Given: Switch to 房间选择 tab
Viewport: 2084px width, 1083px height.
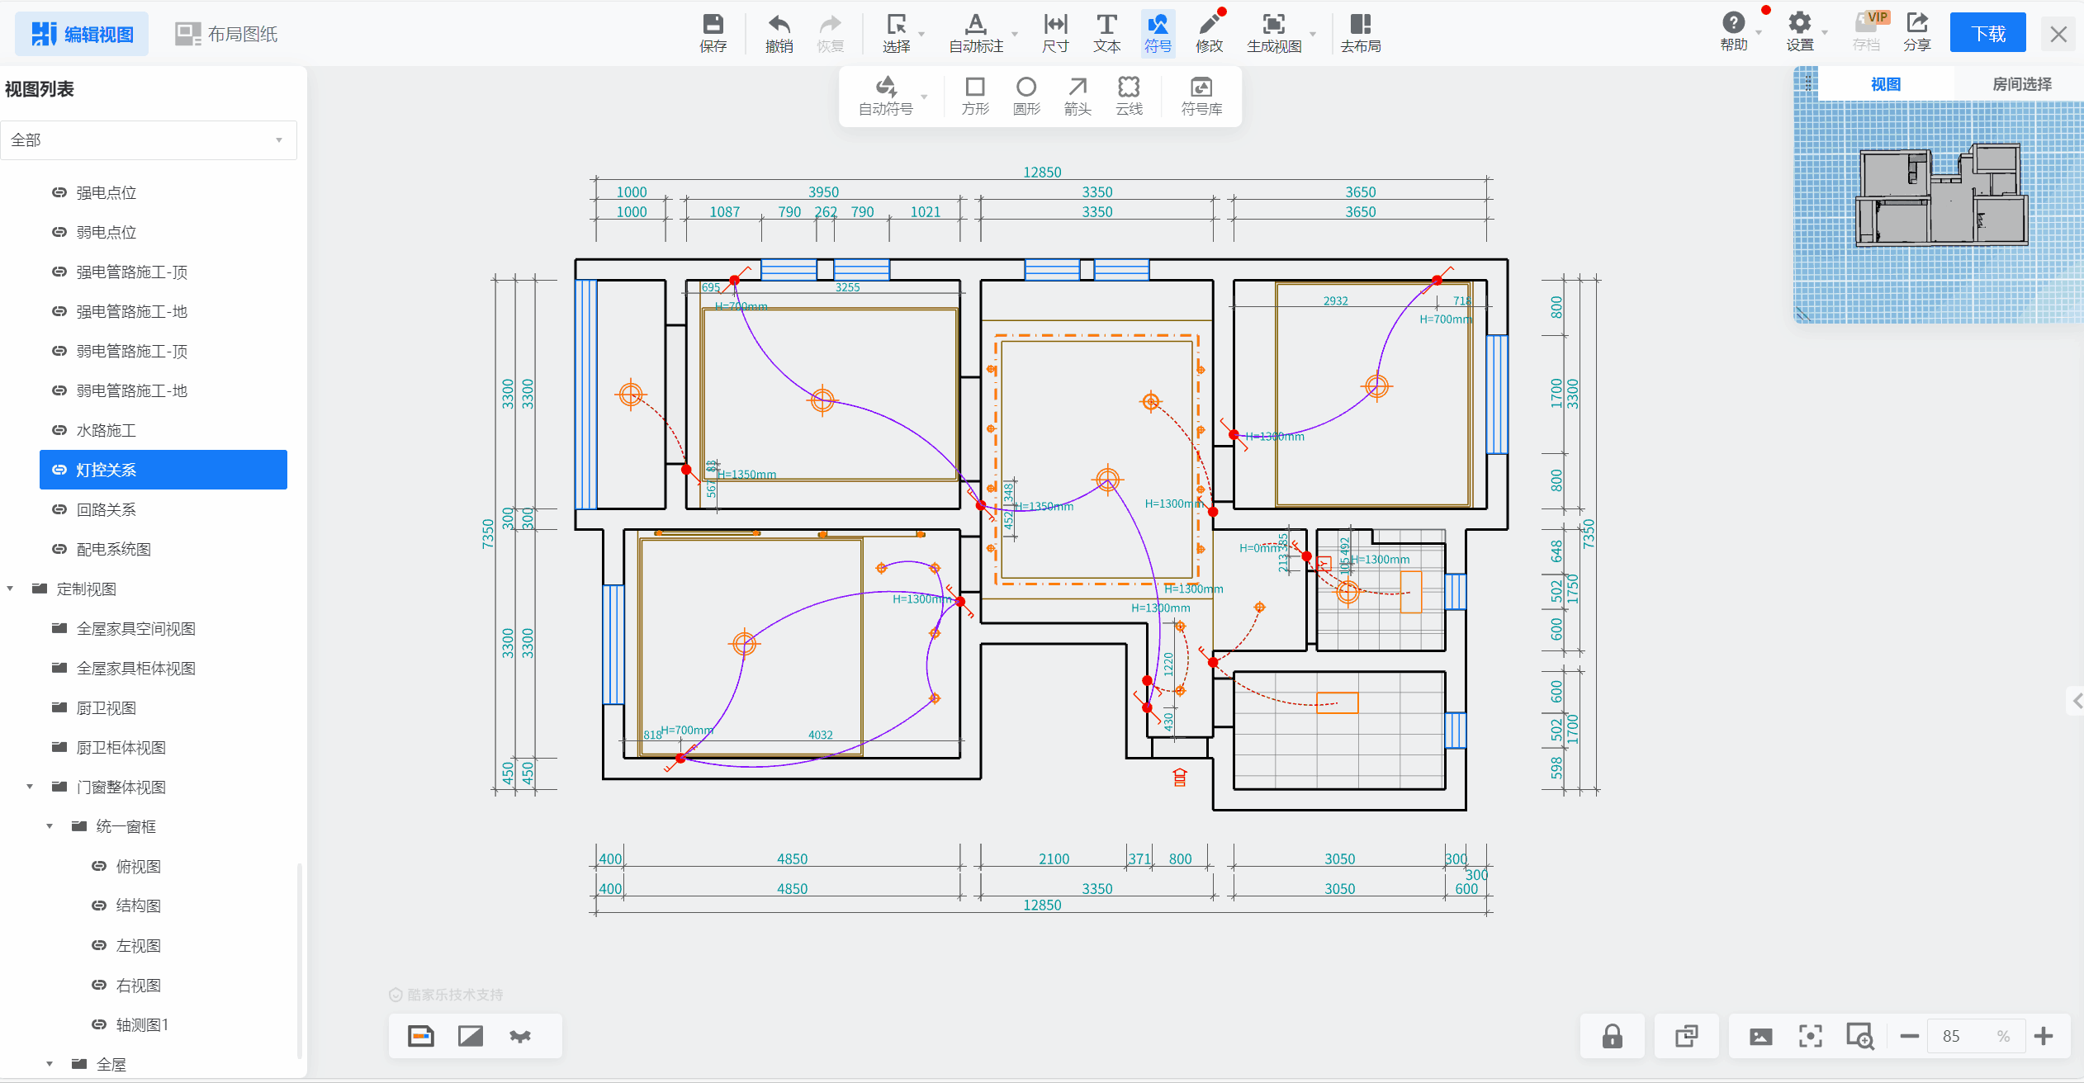Looking at the screenshot, I should 2020,84.
